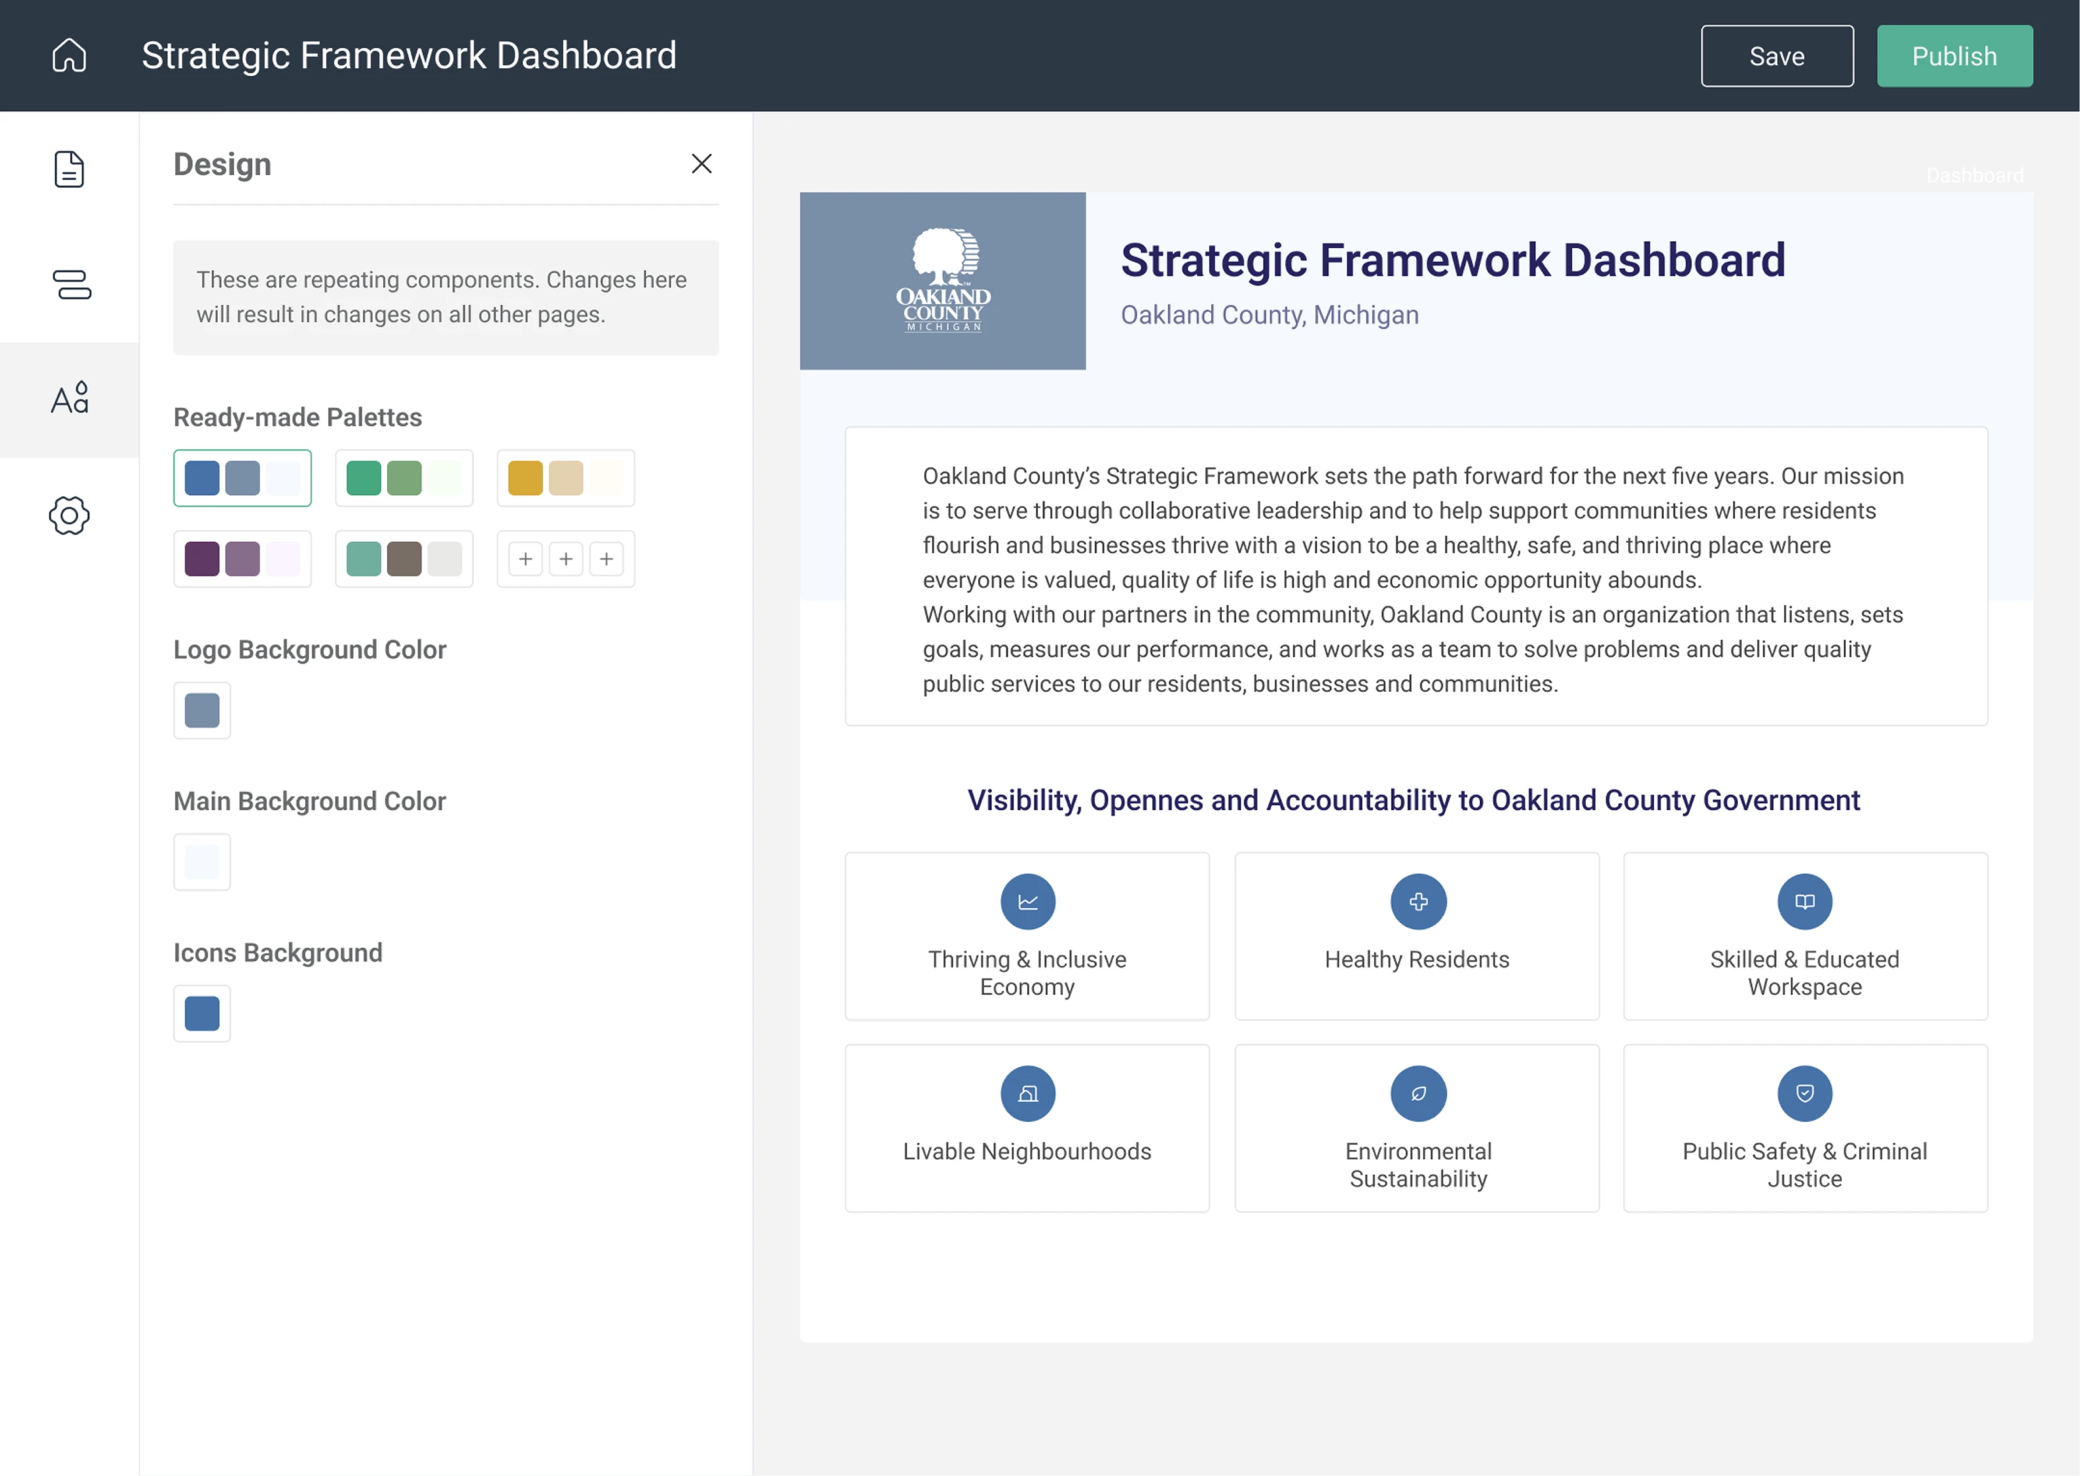Save the dashboard
2080x1476 pixels.
click(1776, 56)
